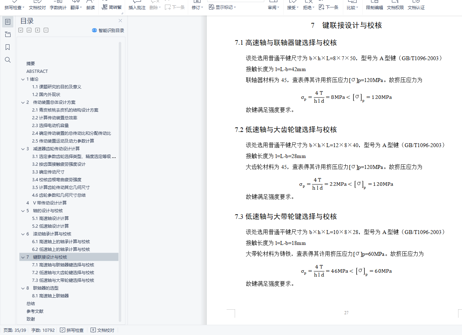The width and height of the screenshot is (462, 335).
Task: Click 文档校对 in the bottom status bar
Action: (103, 330)
